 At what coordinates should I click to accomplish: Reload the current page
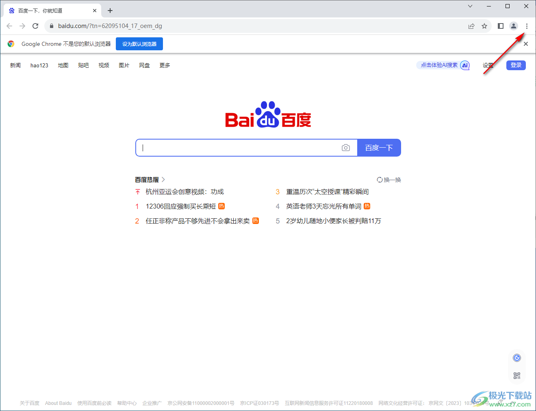pyautogui.click(x=35, y=26)
